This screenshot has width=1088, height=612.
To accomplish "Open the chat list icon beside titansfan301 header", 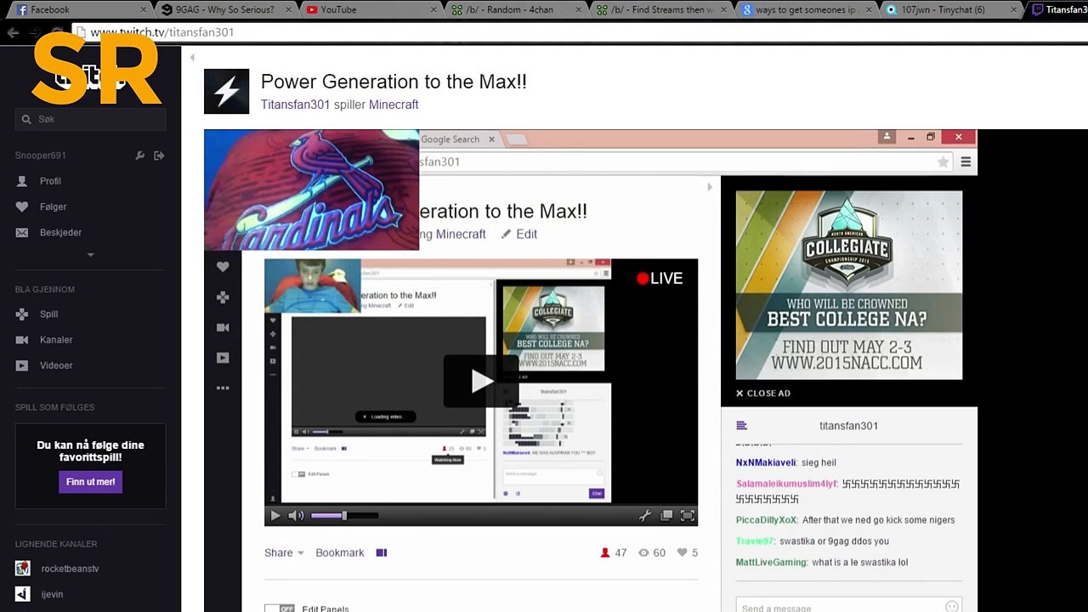I will click(741, 426).
